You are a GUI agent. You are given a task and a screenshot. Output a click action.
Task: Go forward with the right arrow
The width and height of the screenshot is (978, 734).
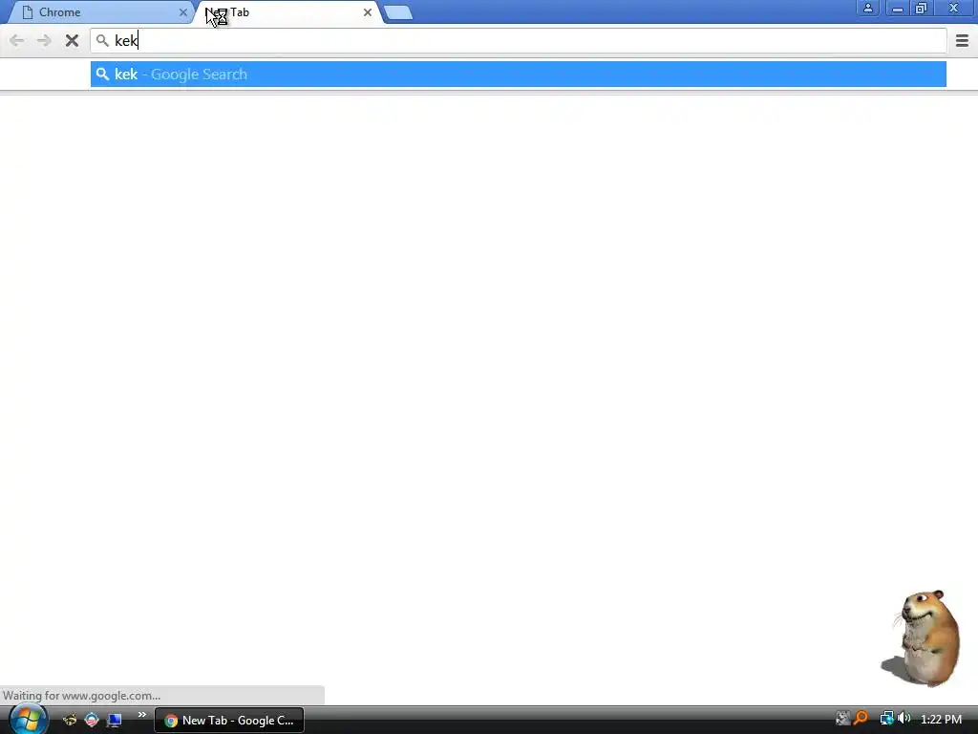click(44, 40)
